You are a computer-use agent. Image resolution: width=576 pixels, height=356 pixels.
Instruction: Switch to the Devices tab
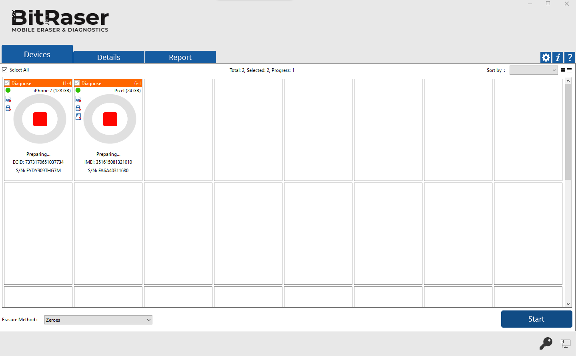click(x=37, y=54)
